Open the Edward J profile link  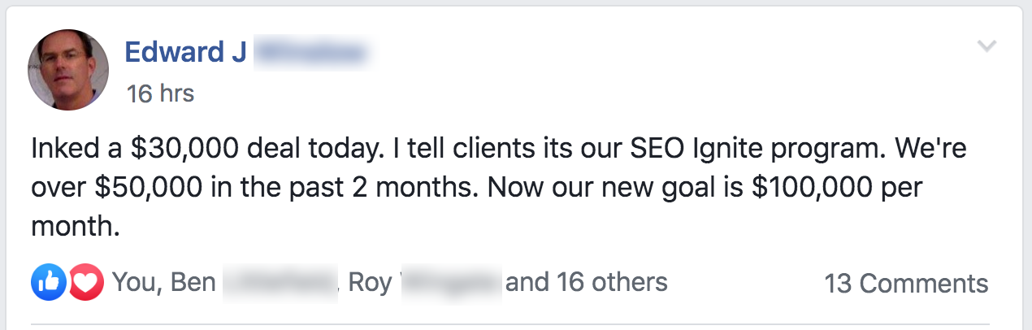(x=184, y=54)
